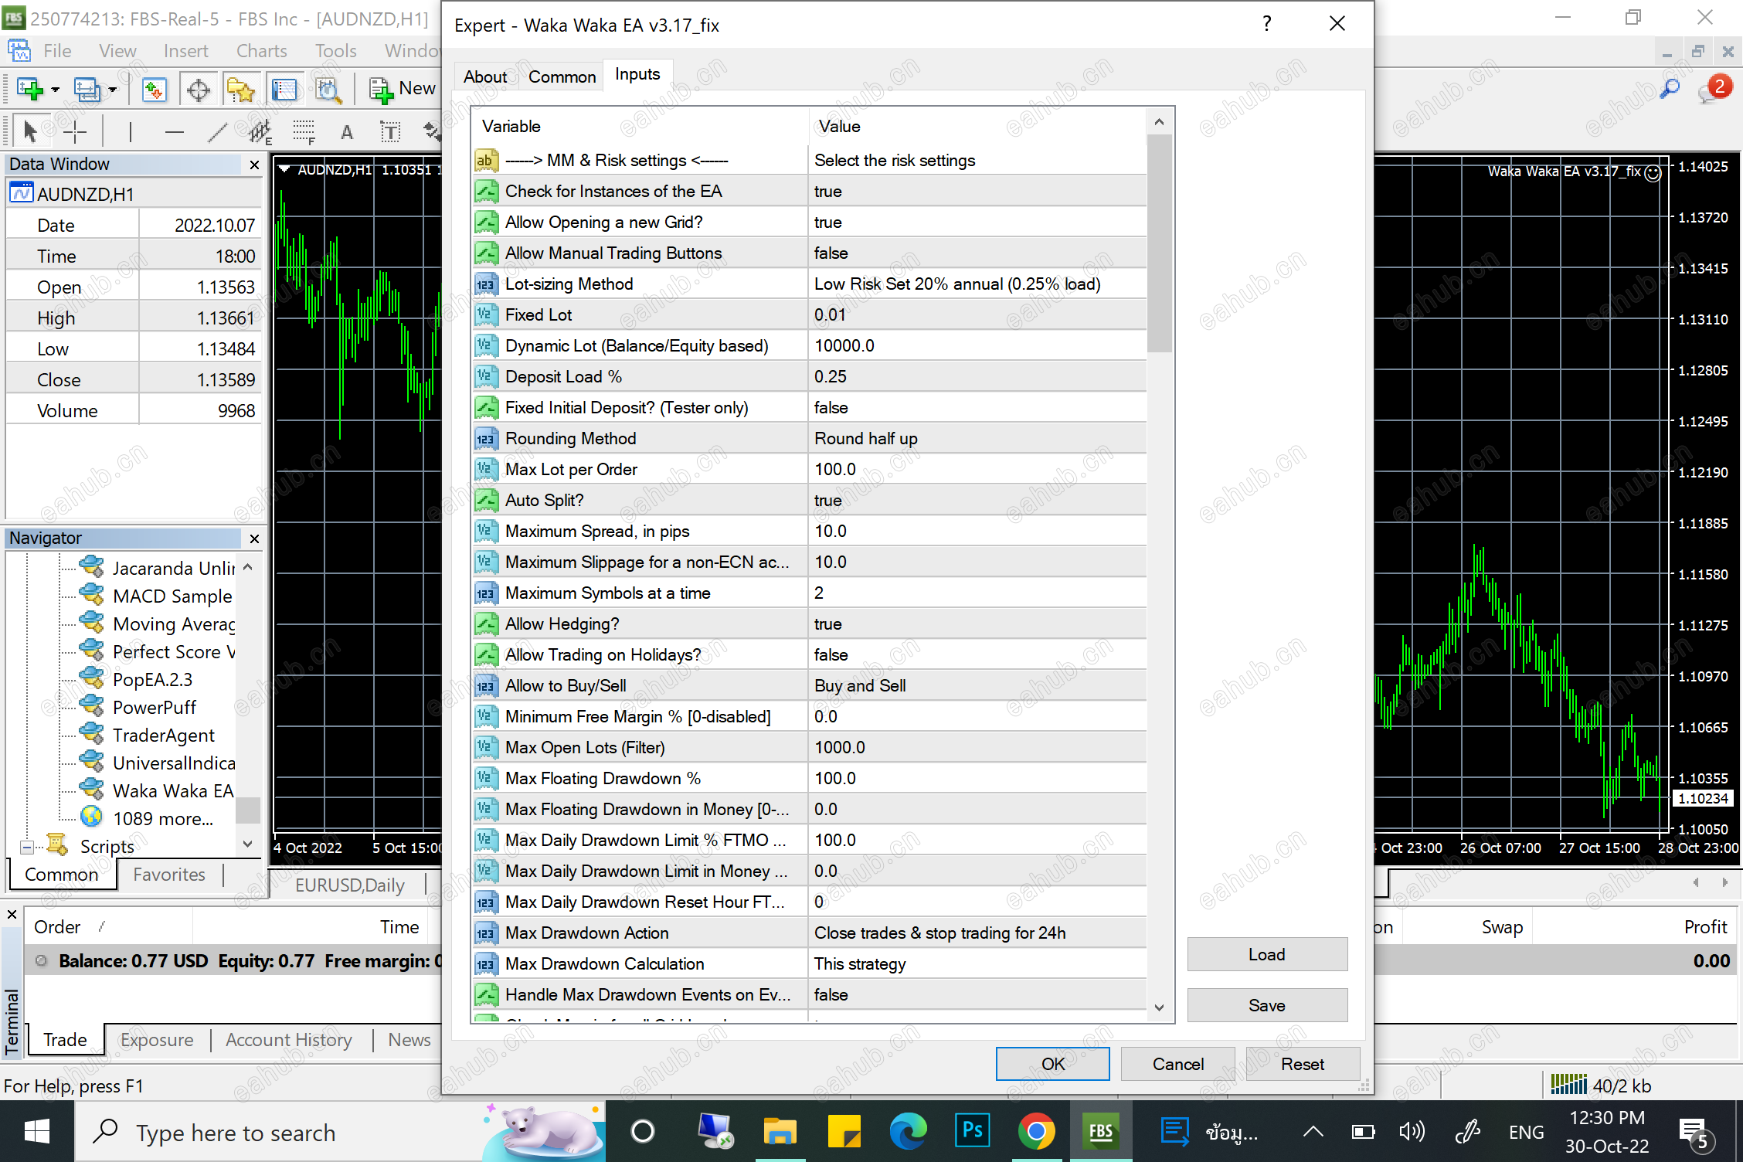The width and height of the screenshot is (1743, 1162).
Task: Open the New Chart dropdown arrow
Action: coord(54,89)
